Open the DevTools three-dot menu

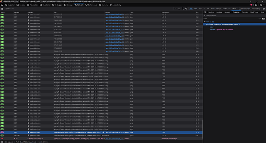click(x=264, y=5)
